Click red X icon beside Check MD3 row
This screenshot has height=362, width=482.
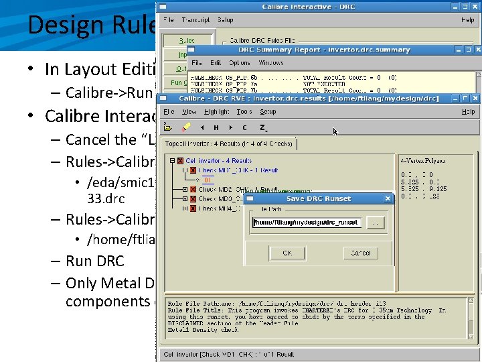tap(193, 199)
